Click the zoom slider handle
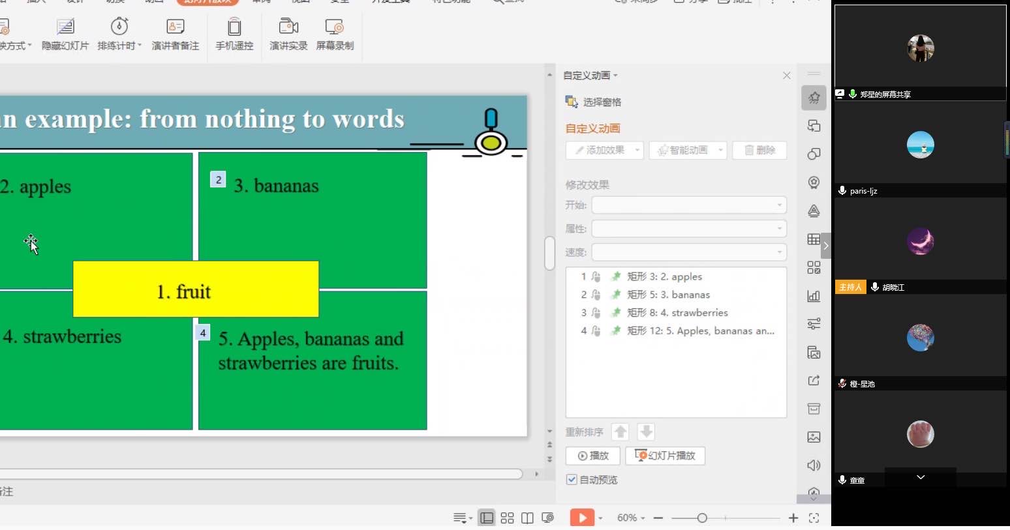The height and width of the screenshot is (530, 1010). click(x=702, y=518)
